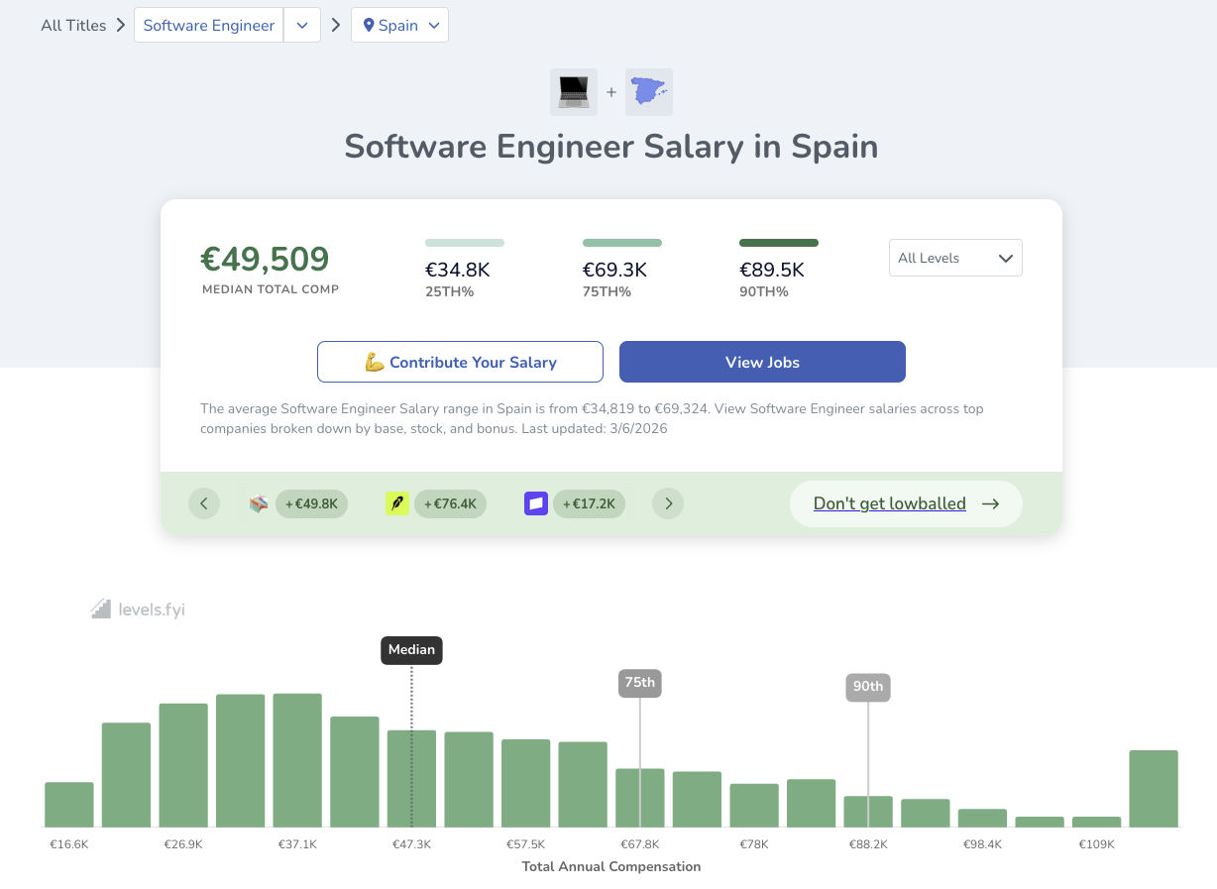
Task: Click the tallest histogram bar near €37.1K
Action: (297, 759)
